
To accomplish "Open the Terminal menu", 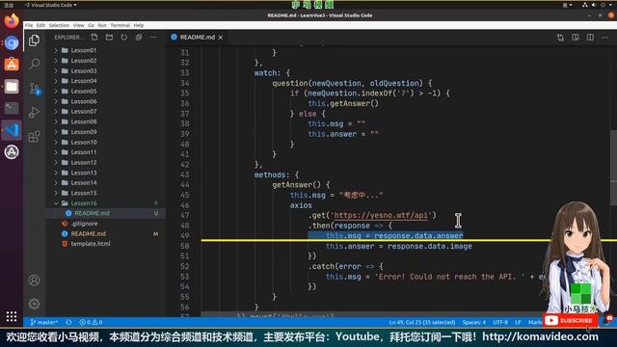I will pos(120,25).
